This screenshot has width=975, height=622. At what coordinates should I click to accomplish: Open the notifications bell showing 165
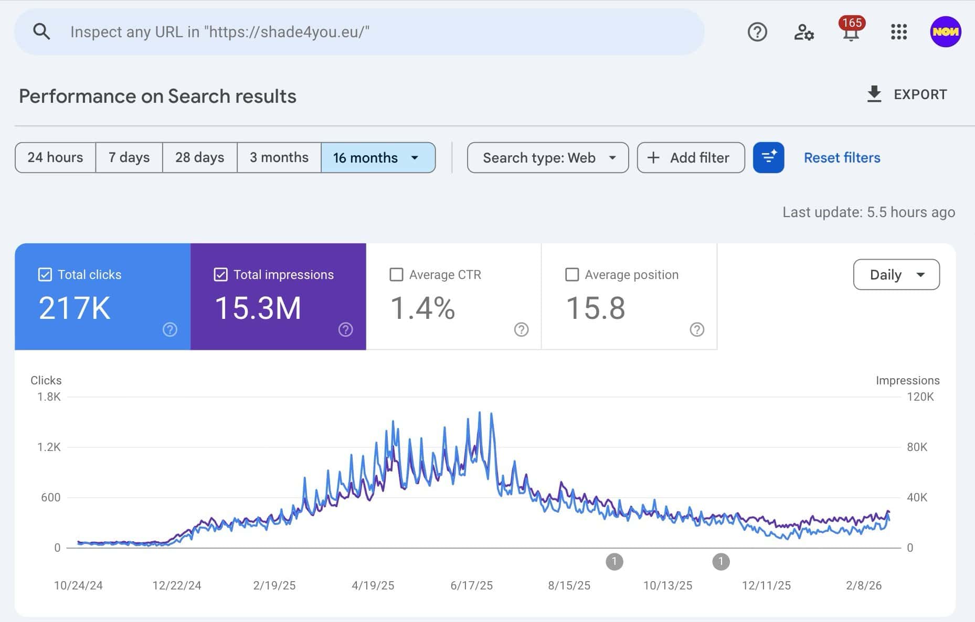pos(850,32)
